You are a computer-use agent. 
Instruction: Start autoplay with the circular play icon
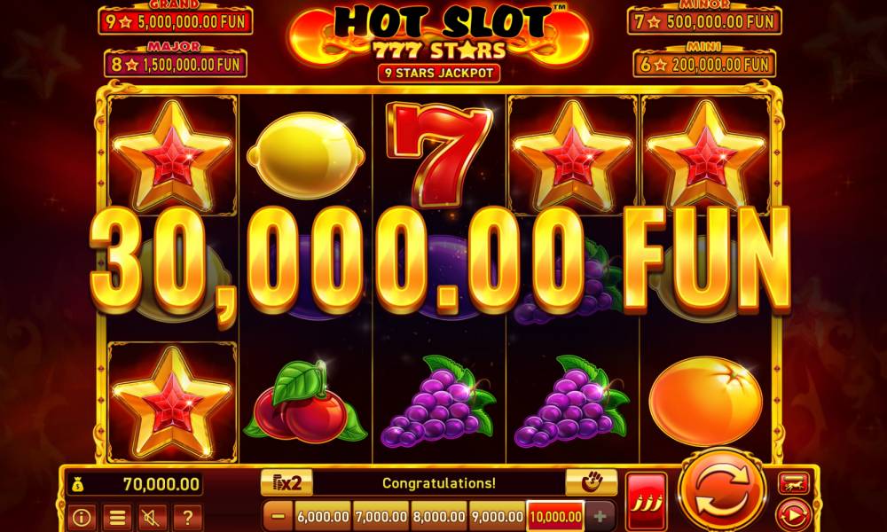pyautogui.click(x=793, y=515)
